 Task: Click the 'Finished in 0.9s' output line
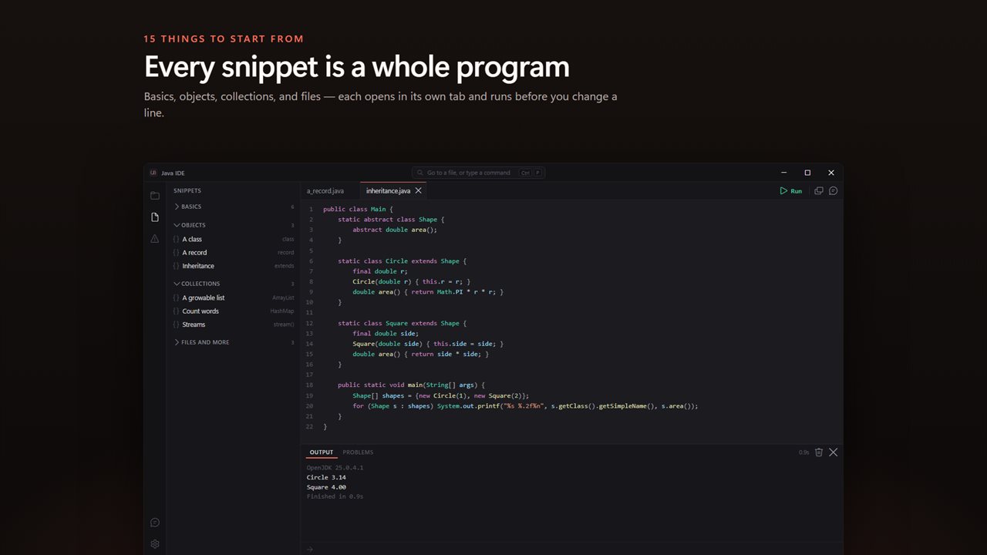click(335, 496)
